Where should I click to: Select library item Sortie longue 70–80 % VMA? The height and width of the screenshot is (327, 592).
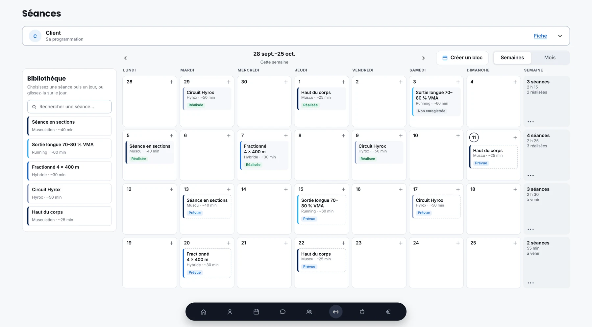click(x=69, y=148)
